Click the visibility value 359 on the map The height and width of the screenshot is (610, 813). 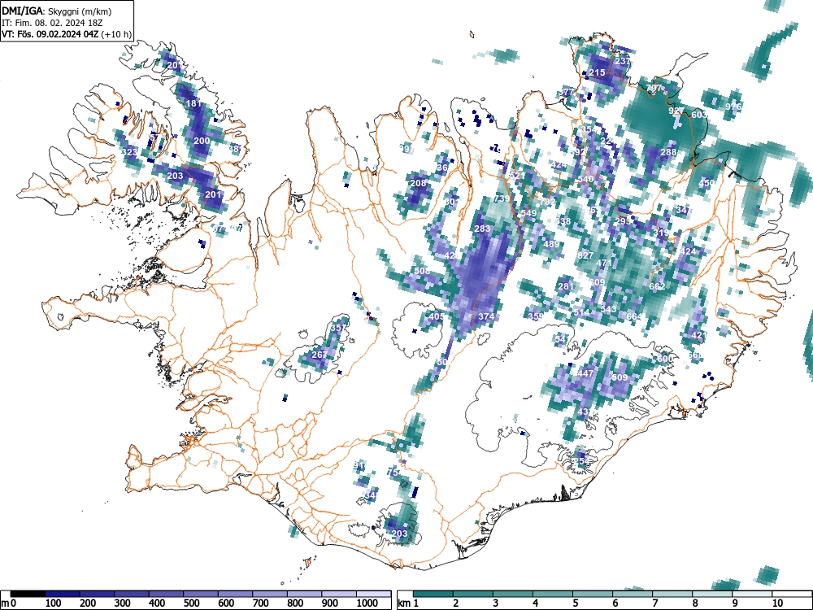(x=536, y=316)
